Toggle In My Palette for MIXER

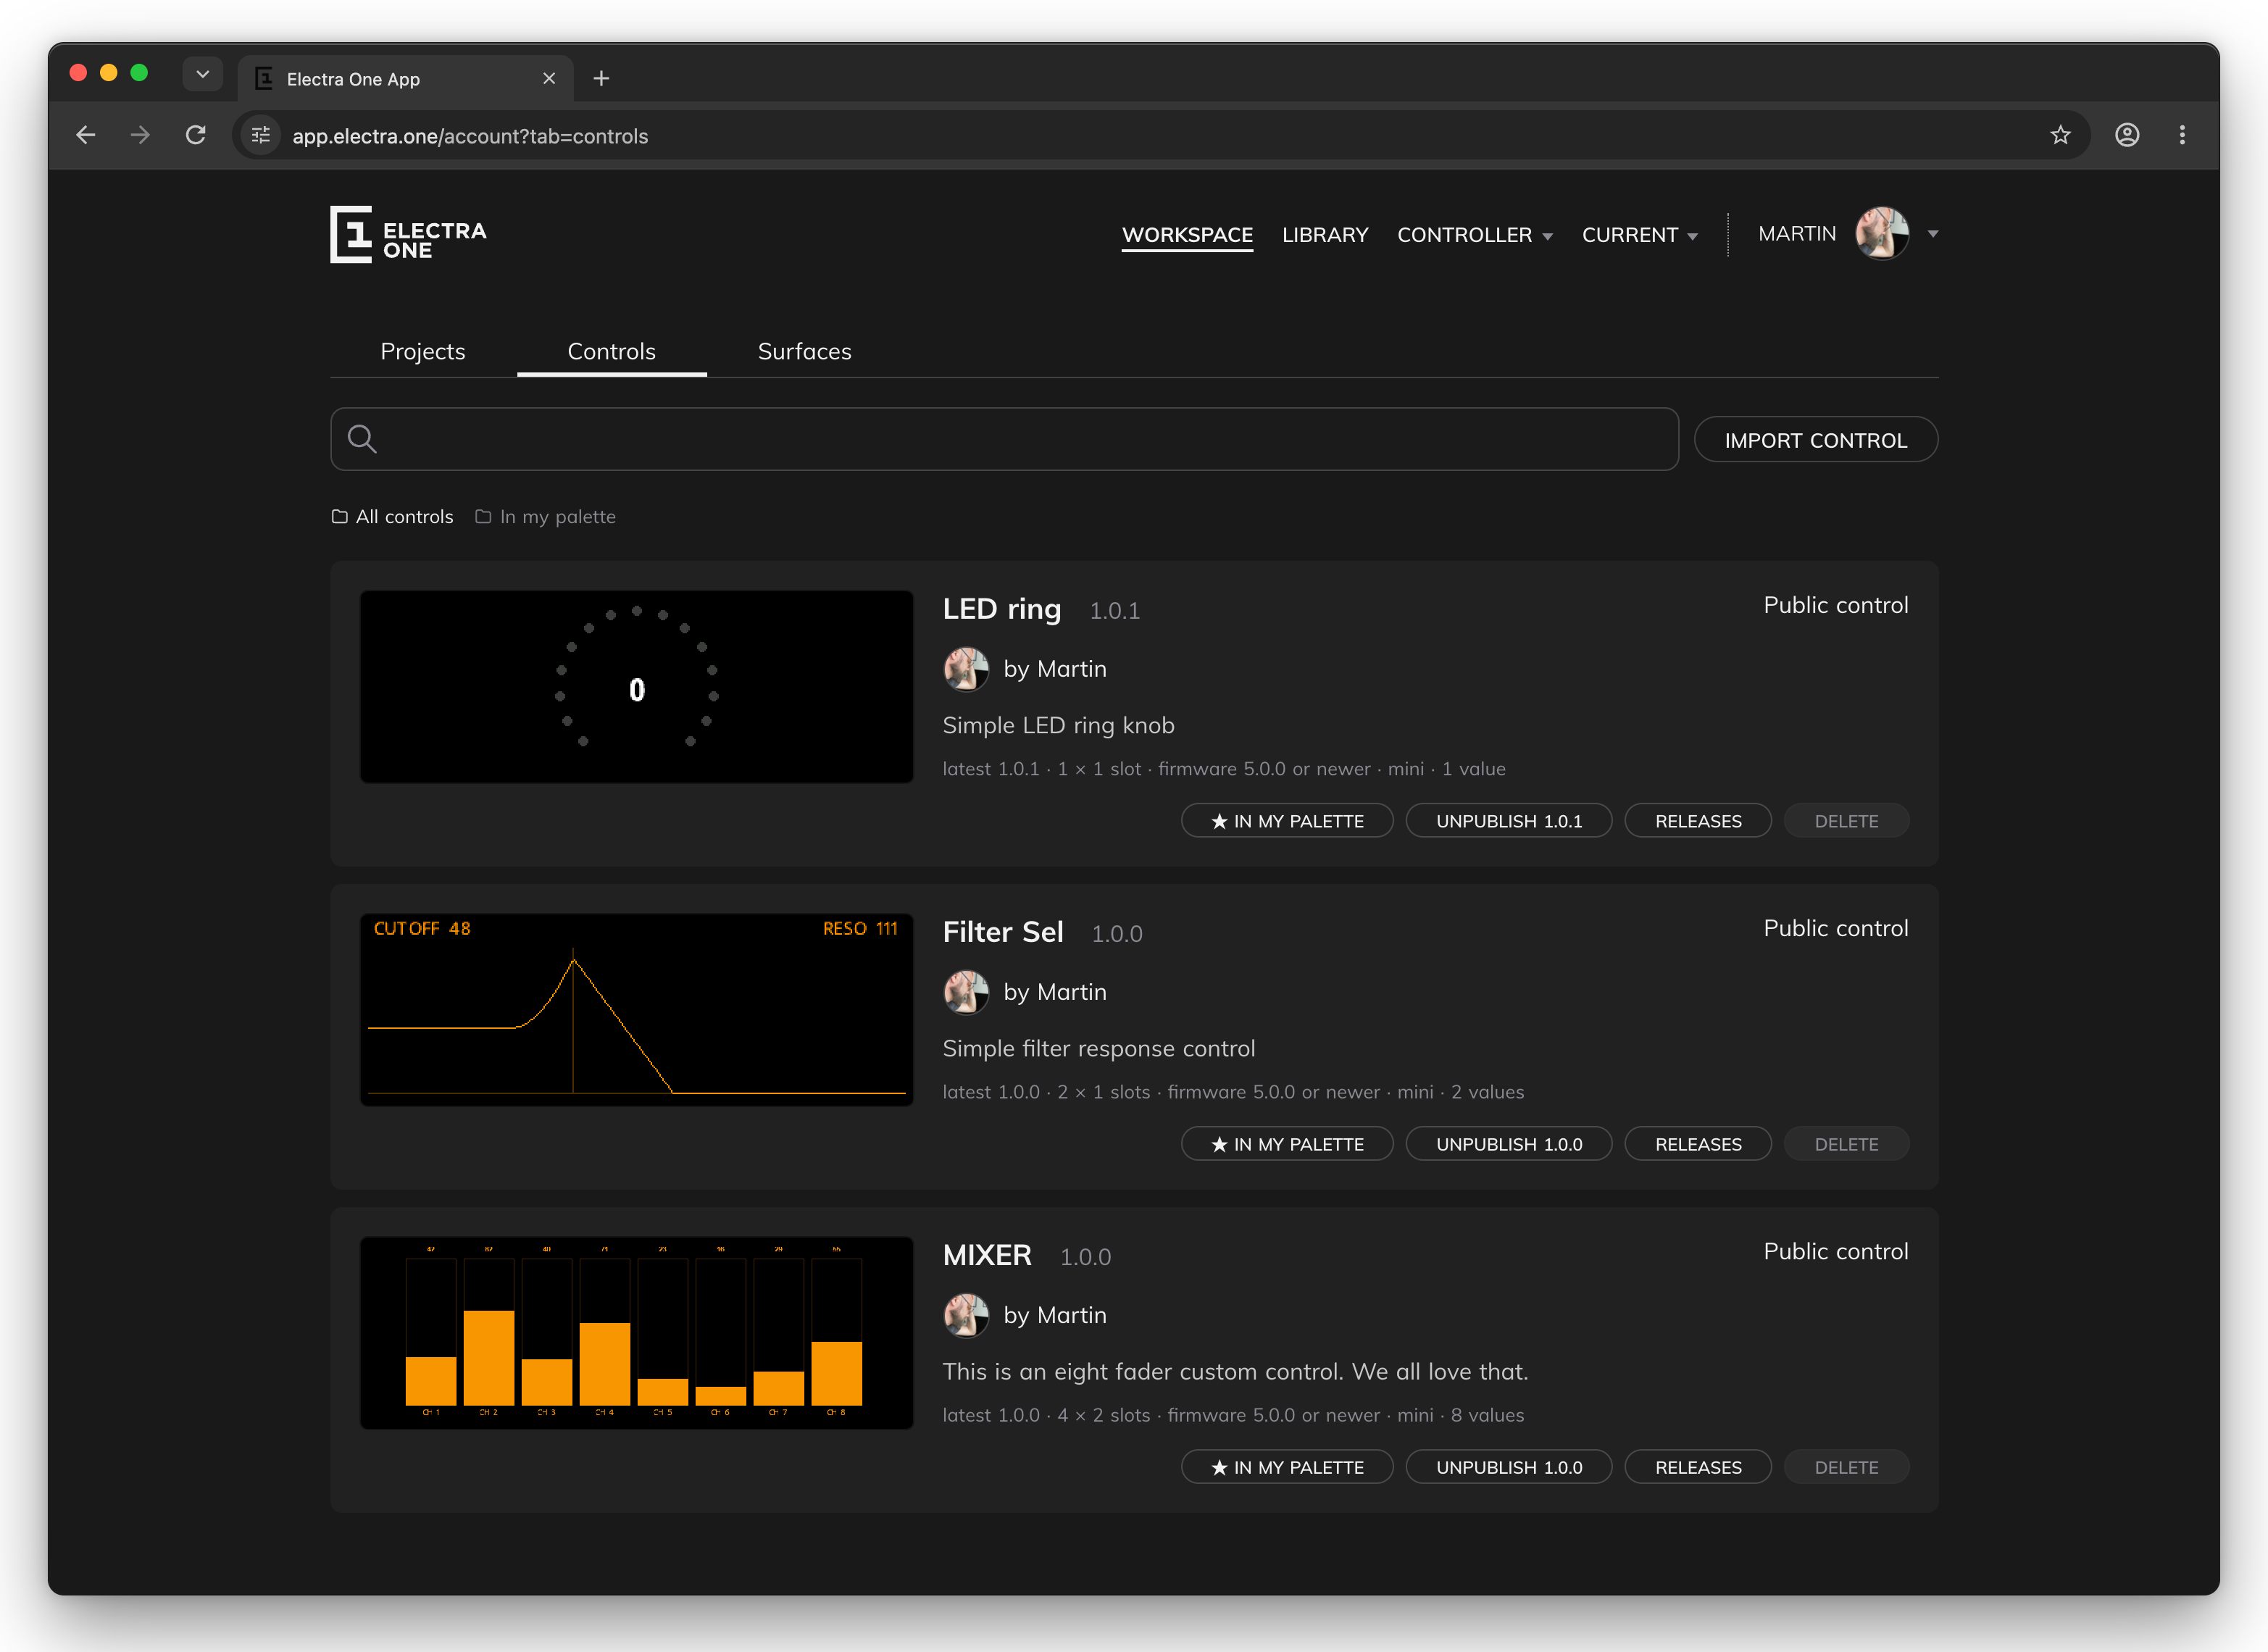click(1287, 1467)
